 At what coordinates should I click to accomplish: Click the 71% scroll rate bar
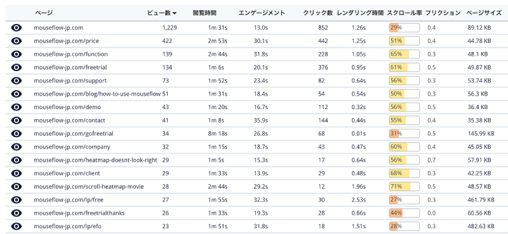[x=404, y=186]
